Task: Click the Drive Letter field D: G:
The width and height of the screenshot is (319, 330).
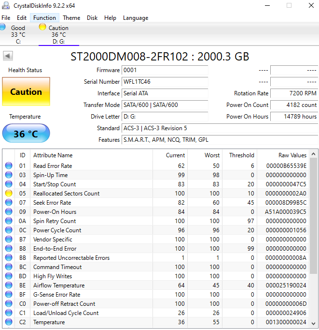Action: [165, 117]
